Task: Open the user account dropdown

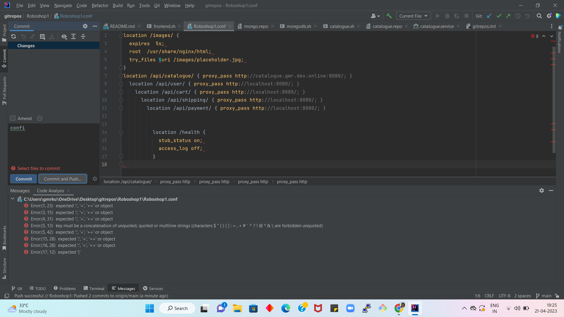Action: point(375,16)
